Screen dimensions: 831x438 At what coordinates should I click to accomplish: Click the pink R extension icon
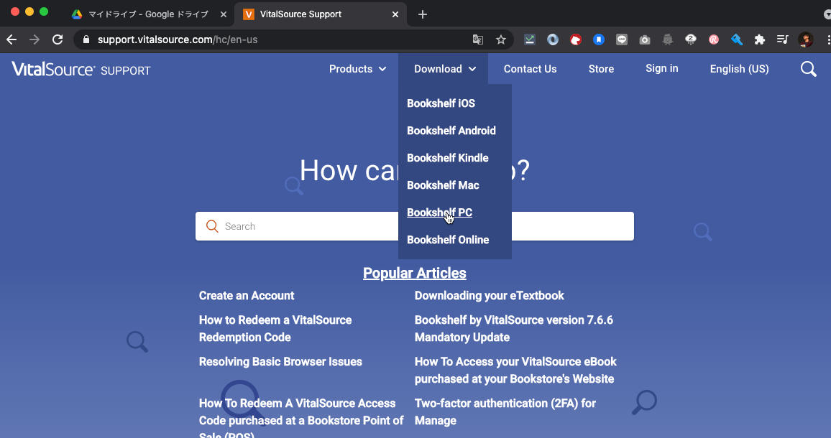(x=714, y=39)
